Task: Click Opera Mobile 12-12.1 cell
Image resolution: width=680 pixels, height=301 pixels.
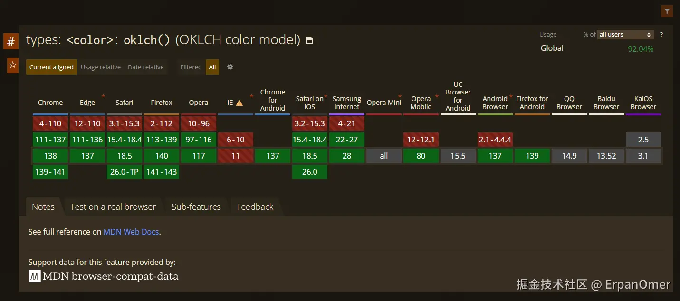Action: pos(421,140)
